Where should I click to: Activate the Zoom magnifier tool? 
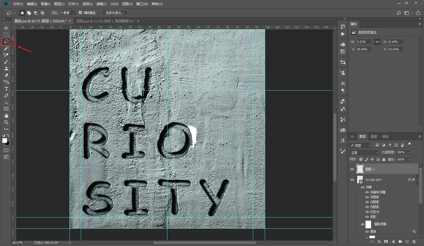point(7,122)
